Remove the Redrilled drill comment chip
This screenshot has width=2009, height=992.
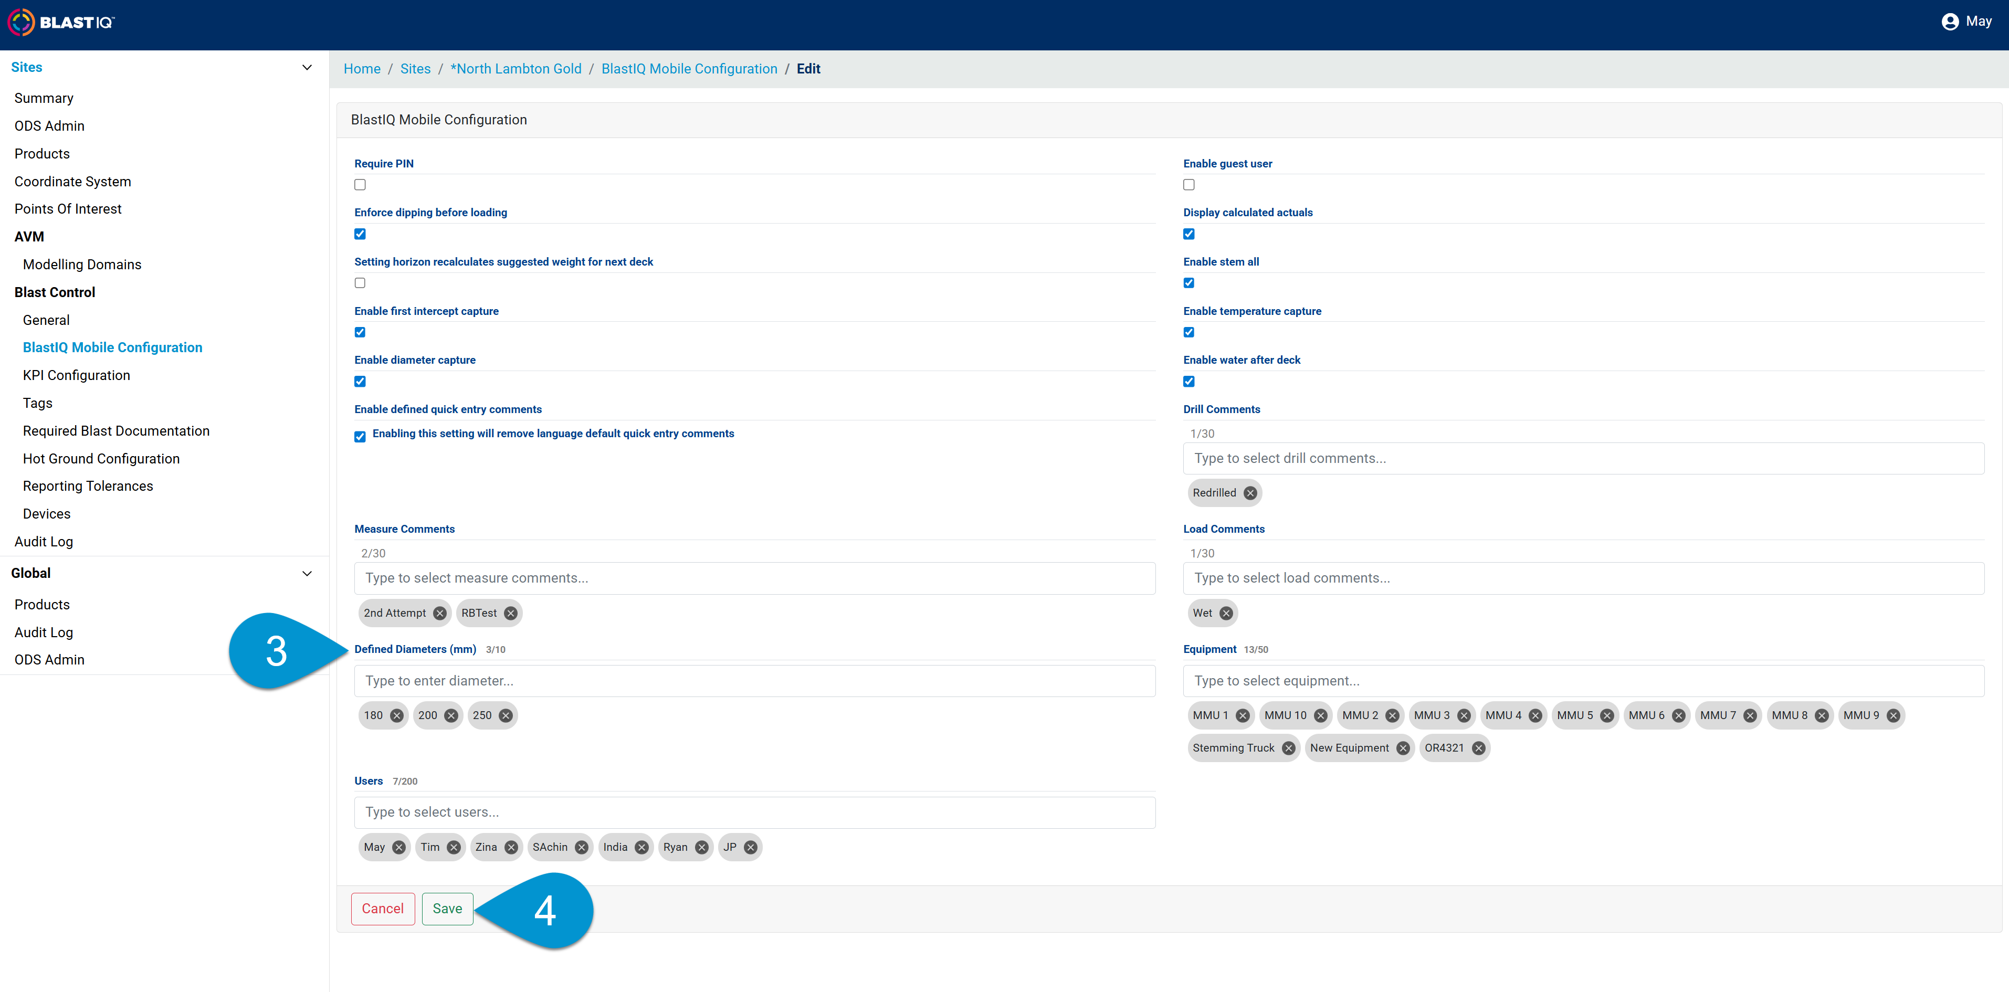point(1250,493)
